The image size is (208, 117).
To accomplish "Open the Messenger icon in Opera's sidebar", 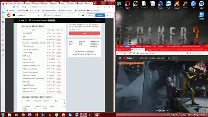I will pos(3,12).
